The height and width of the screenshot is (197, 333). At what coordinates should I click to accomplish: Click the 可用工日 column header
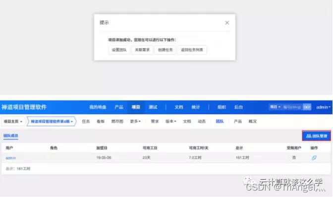[150, 148]
